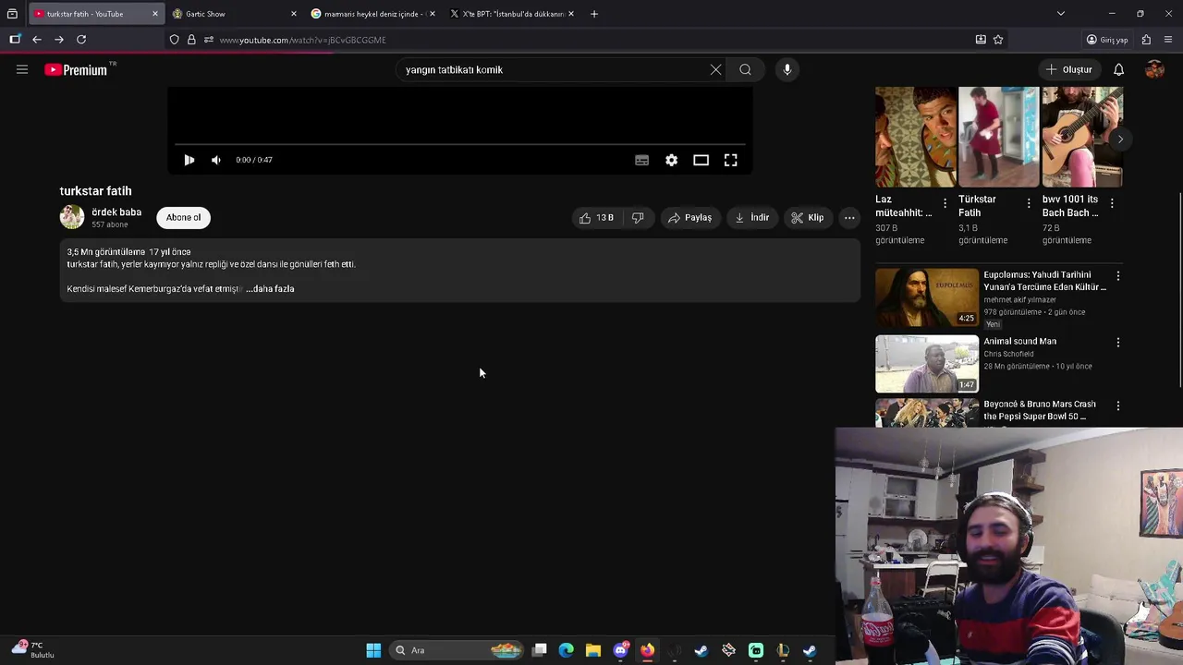Create a clip with Klip
This screenshot has height=665, width=1183.
(x=808, y=218)
